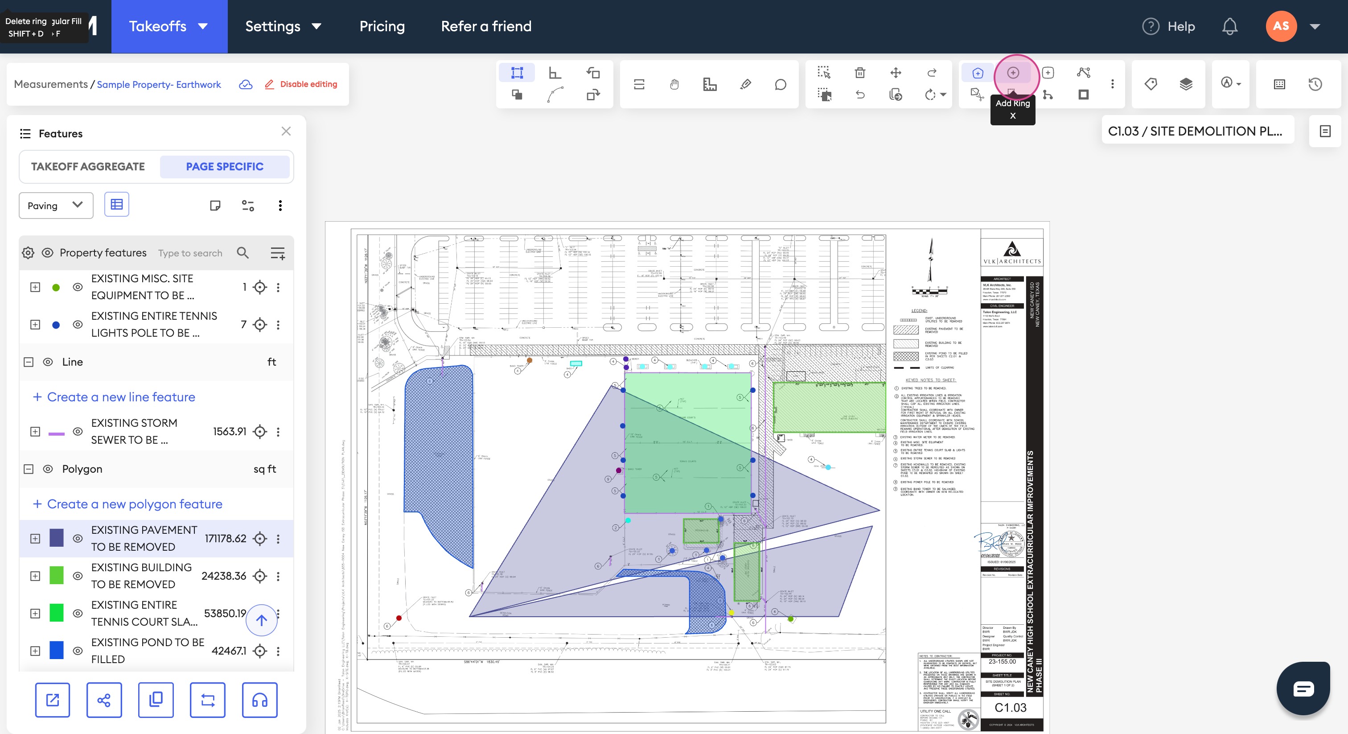
Task: Select the ruler measure tool
Action: 710,84
